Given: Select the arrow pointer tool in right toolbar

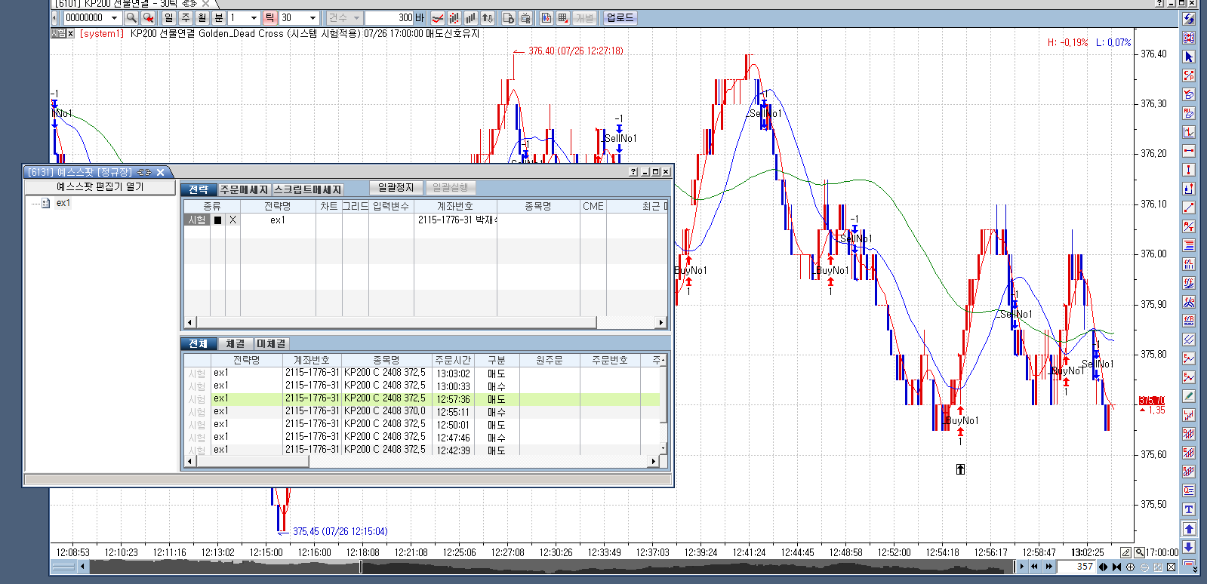Looking at the screenshot, I should pyautogui.click(x=1189, y=57).
